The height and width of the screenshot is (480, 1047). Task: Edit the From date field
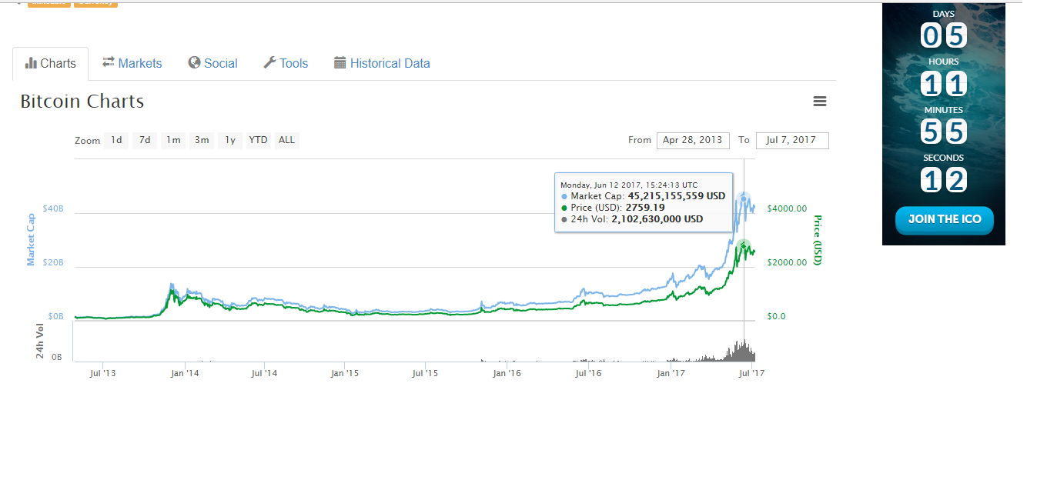click(693, 140)
